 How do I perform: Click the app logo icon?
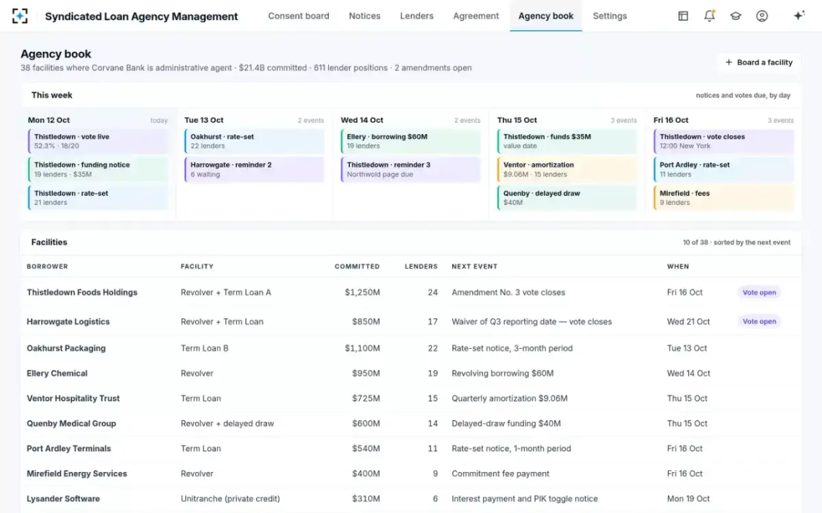click(x=21, y=16)
